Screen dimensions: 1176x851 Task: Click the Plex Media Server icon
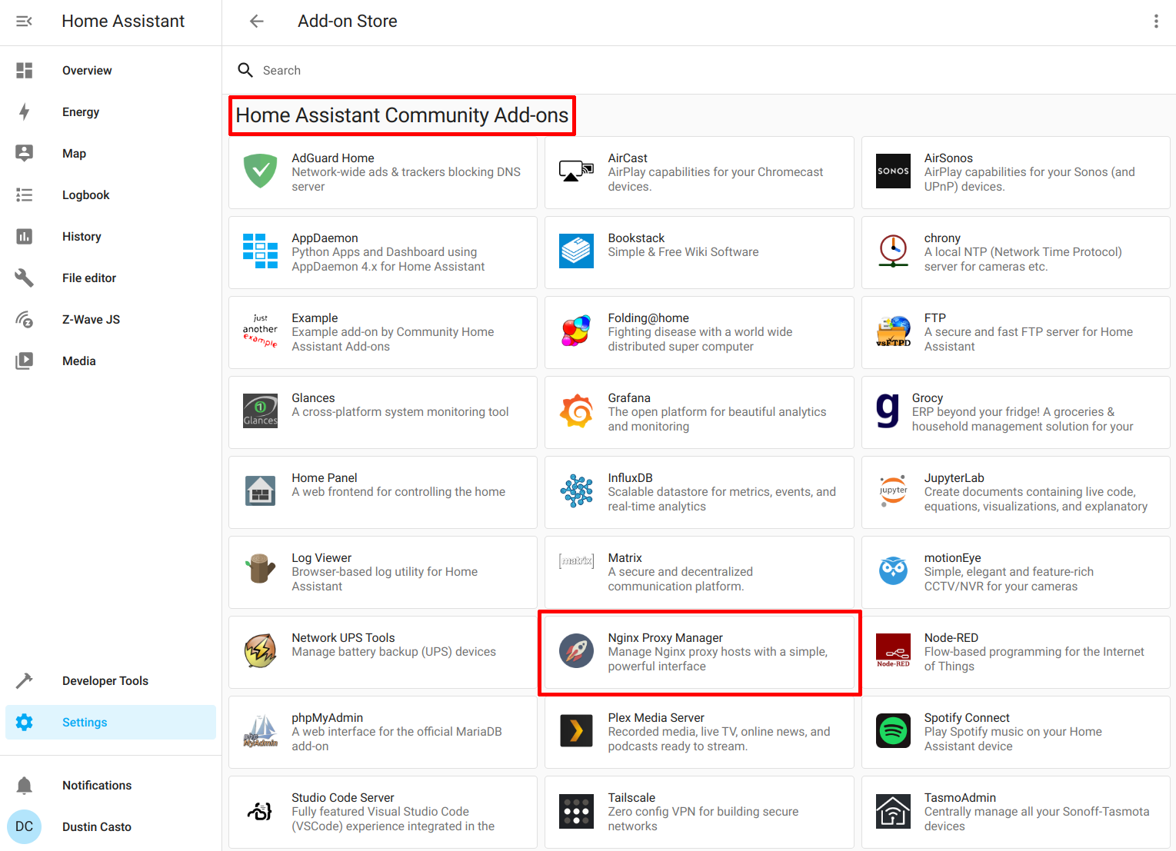pyautogui.click(x=577, y=732)
